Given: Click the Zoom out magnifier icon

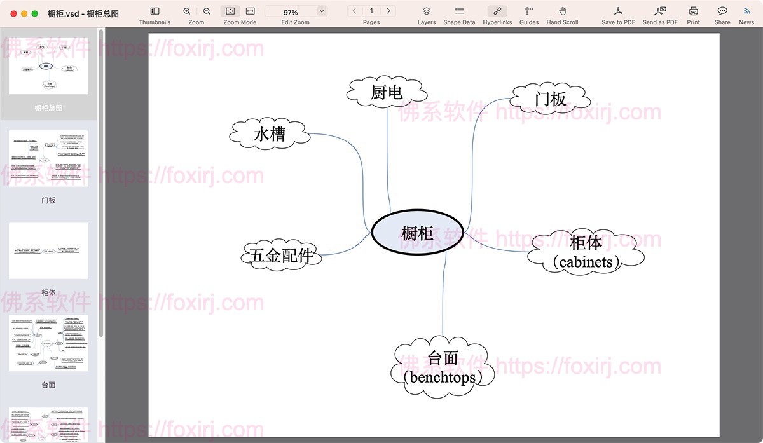Looking at the screenshot, I should pos(207,11).
